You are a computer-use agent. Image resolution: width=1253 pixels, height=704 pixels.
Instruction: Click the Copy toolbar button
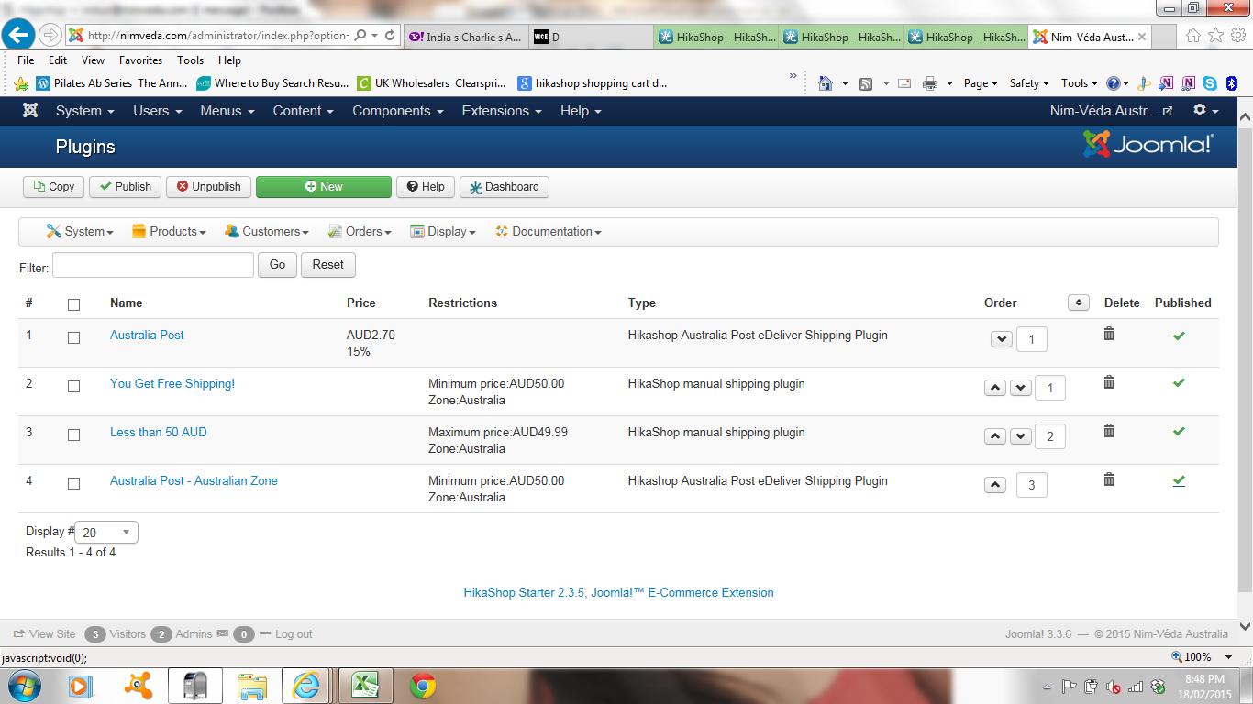54,187
